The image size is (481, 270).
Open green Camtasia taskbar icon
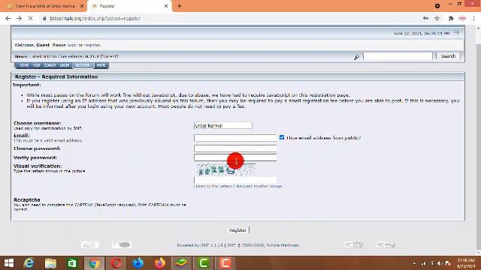(204, 263)
